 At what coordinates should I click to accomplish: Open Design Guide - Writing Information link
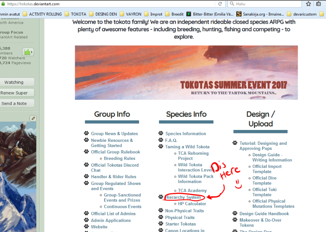(x=272, y=157)
